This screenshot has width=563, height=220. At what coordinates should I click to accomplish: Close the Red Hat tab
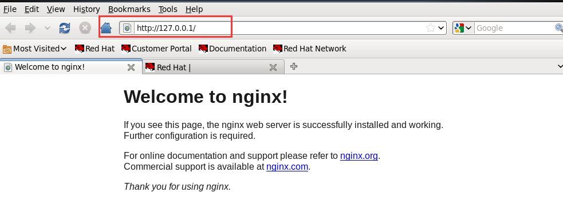pyautogui.click(x=273, y=67)
